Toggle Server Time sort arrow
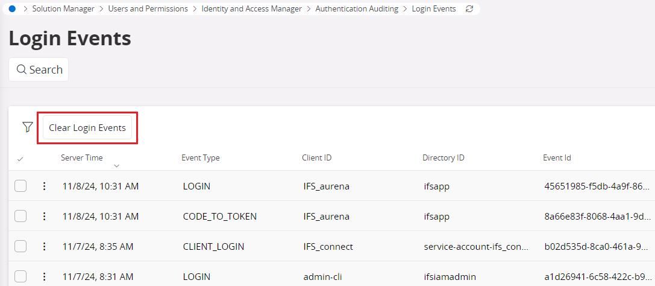 pyautogui.click(x=116, y=166)
